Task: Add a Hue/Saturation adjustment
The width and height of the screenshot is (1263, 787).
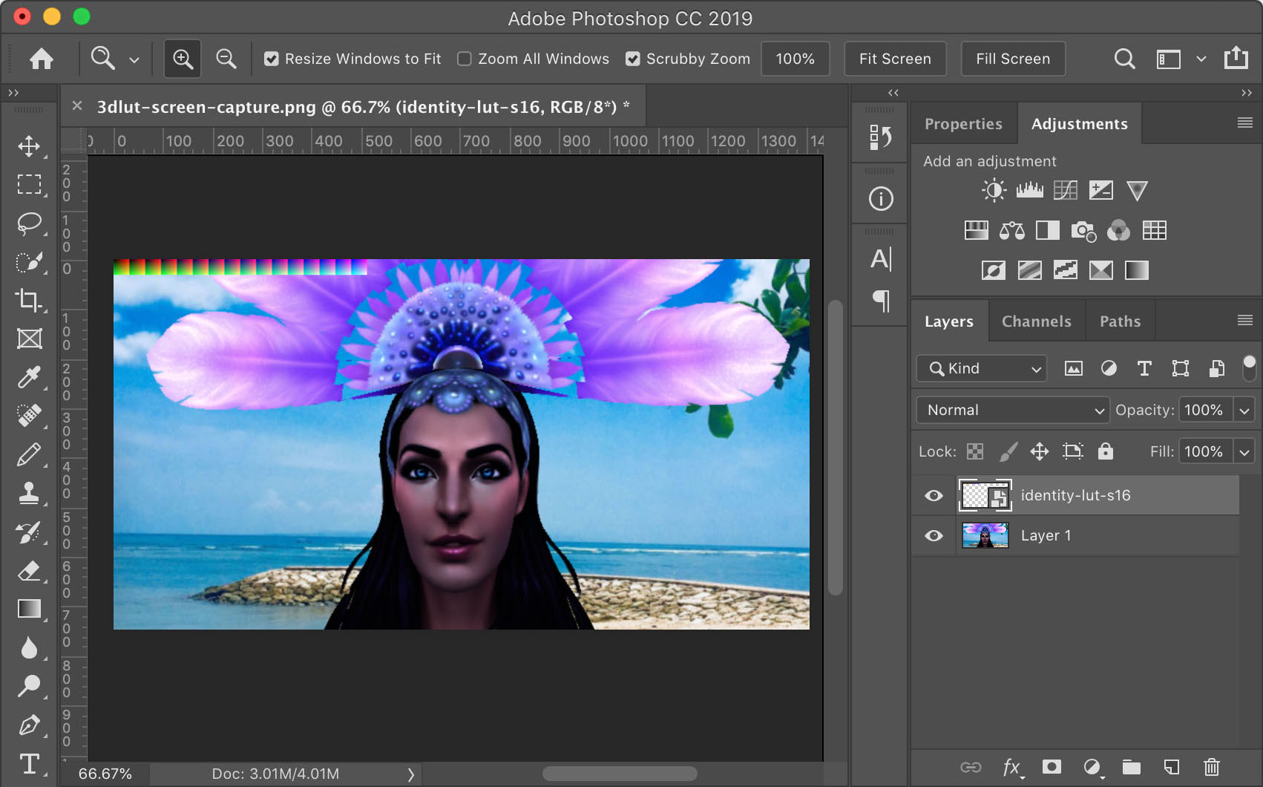Action: click(976, 230)
